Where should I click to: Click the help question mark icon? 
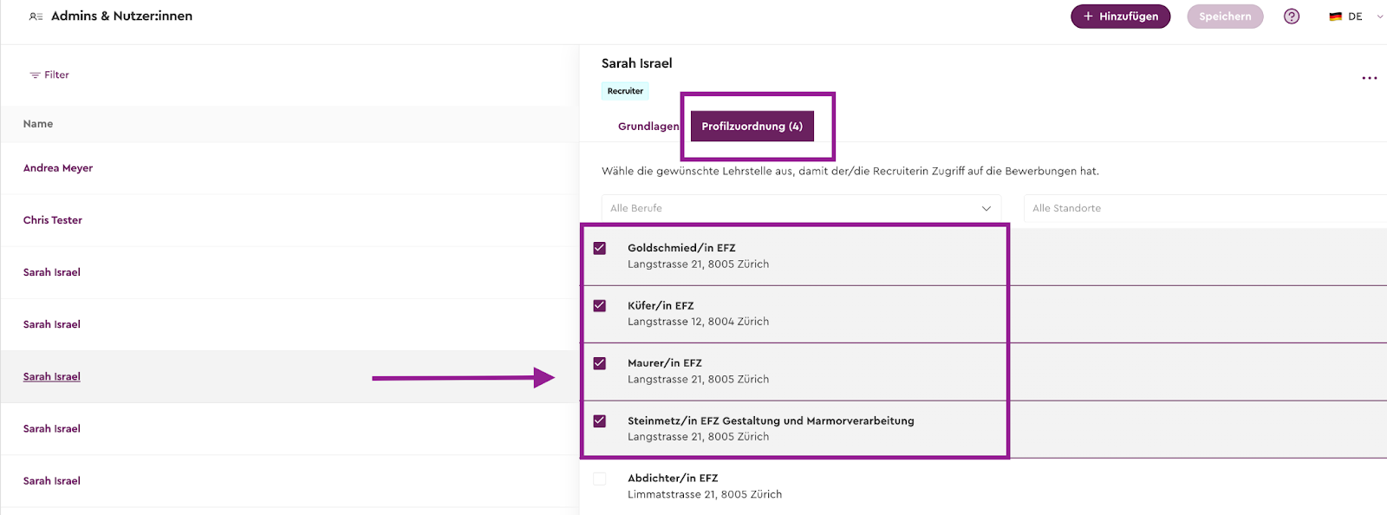coord(1292,16)
